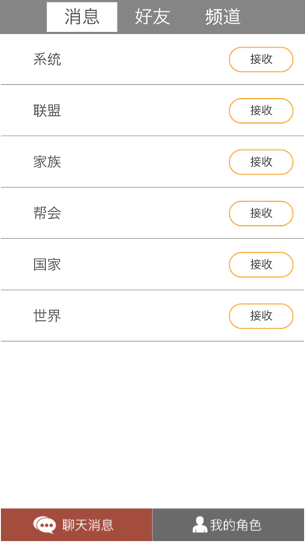
Task: Select the 国家 row label
Action: pyautogui.click(x=47, y=265)
